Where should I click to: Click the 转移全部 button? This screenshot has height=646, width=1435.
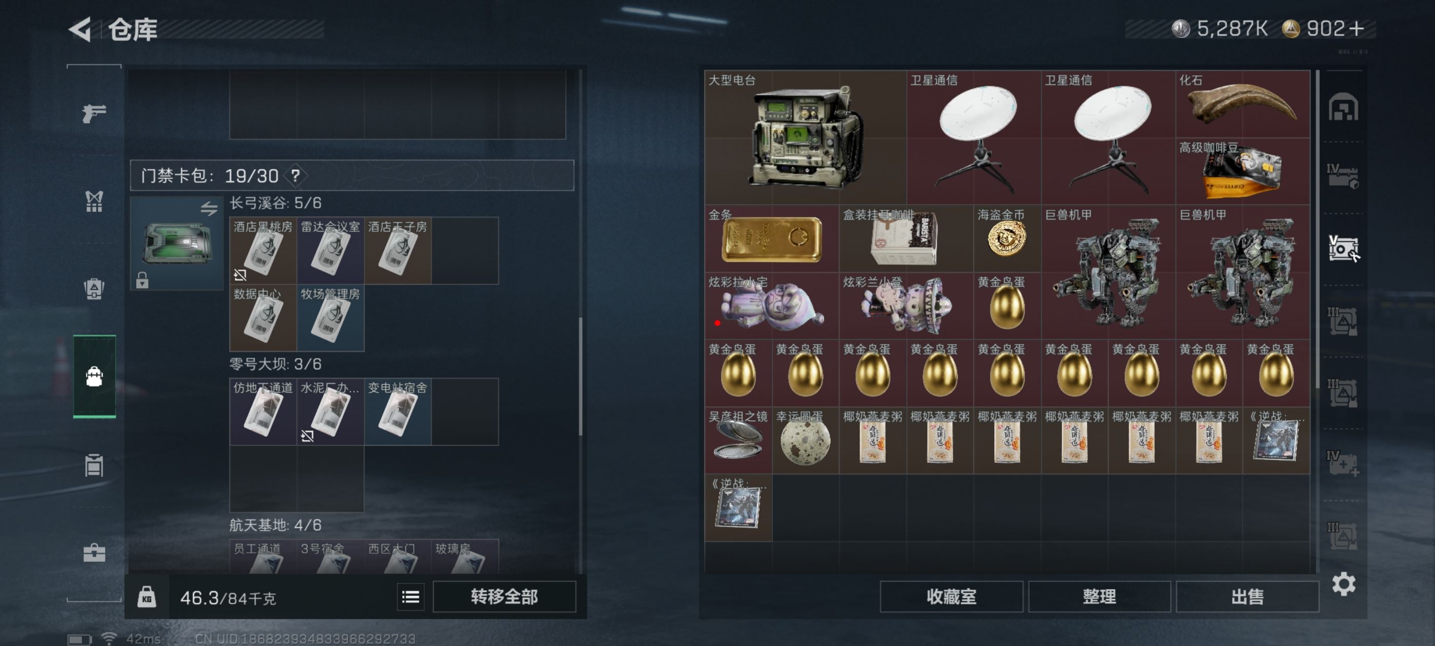[x=504, y=596]
